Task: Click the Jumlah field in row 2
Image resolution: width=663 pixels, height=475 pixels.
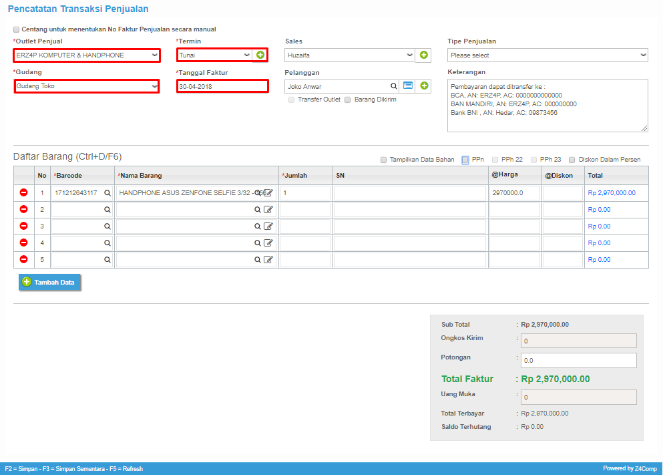Action: pyautogui.click(x=305, y=210)
